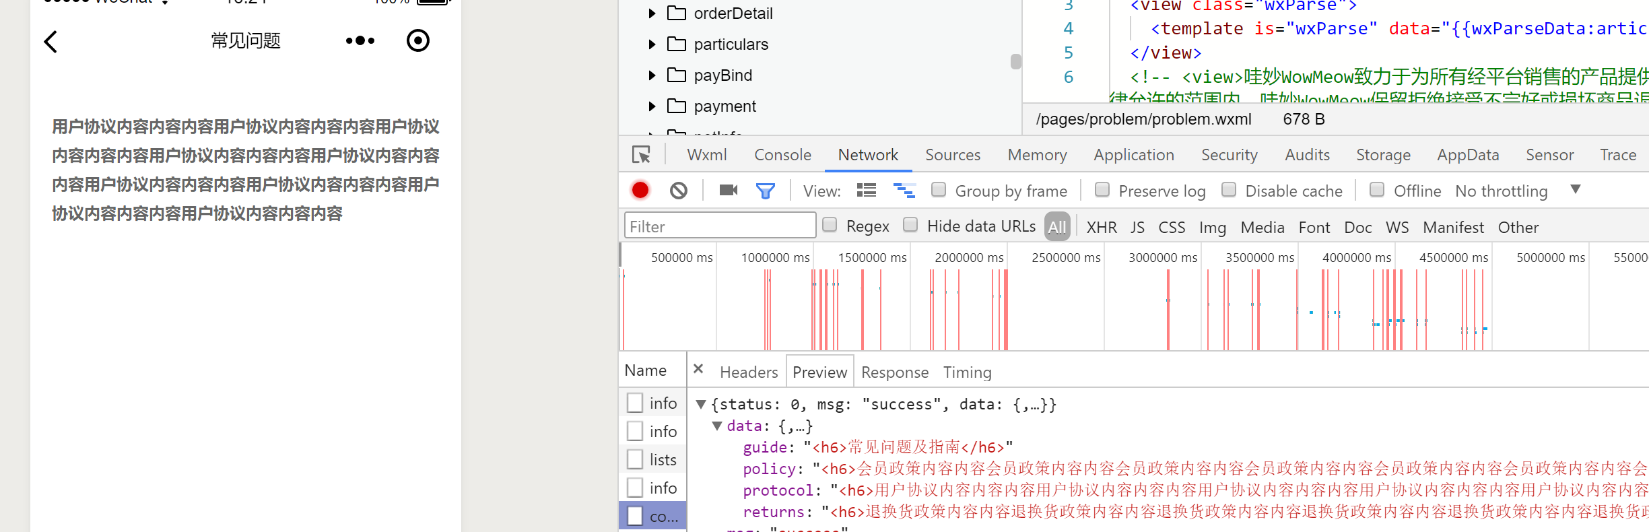Toggle the capture screenshots camera icon
Viewport: 1649px width, 532px height.
click(728, 191)
